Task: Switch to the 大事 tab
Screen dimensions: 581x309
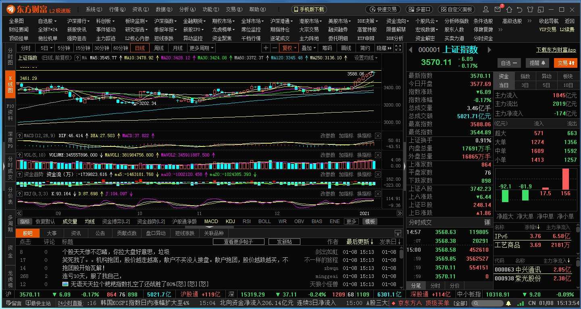Action: pyautogui.click(x=52, y=233)
